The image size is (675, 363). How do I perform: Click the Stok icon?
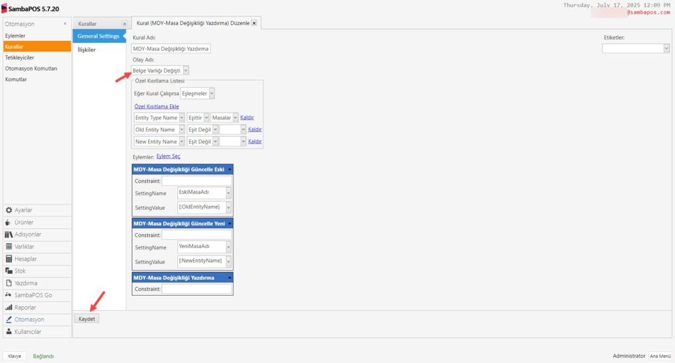[x=9, y=271]
